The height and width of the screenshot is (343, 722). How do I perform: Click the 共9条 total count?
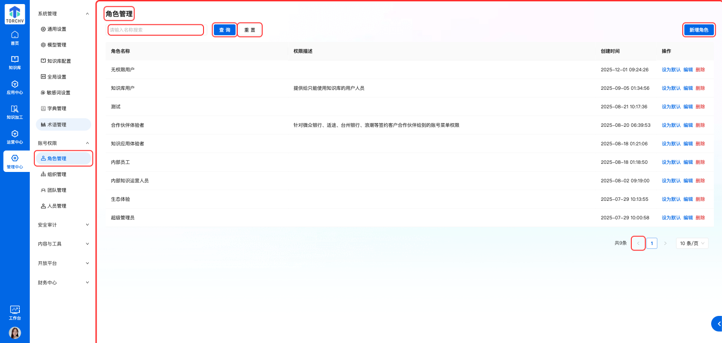pos(620,243)
